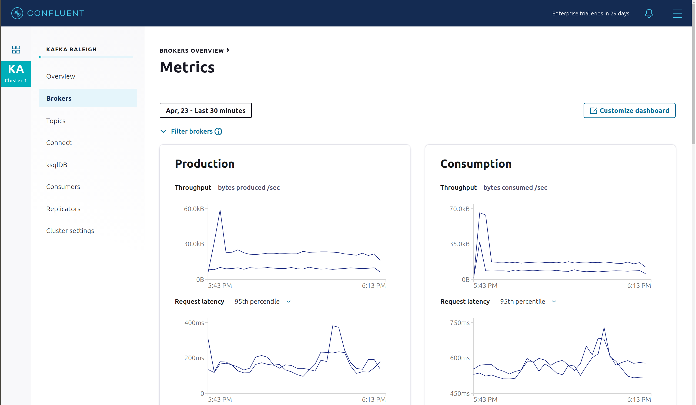The image size is (696, 405).
Task: Expand the Filter brokers chevron
Action: (x=163, y=131)
